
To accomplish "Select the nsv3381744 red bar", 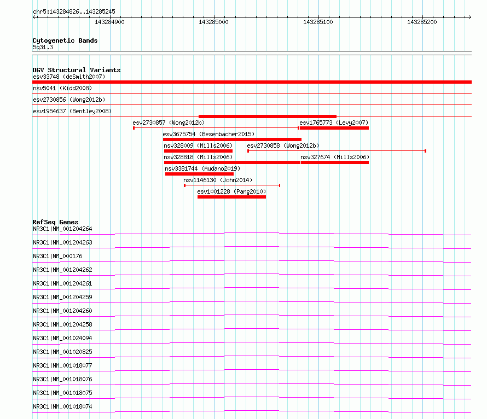I will 199,174.
